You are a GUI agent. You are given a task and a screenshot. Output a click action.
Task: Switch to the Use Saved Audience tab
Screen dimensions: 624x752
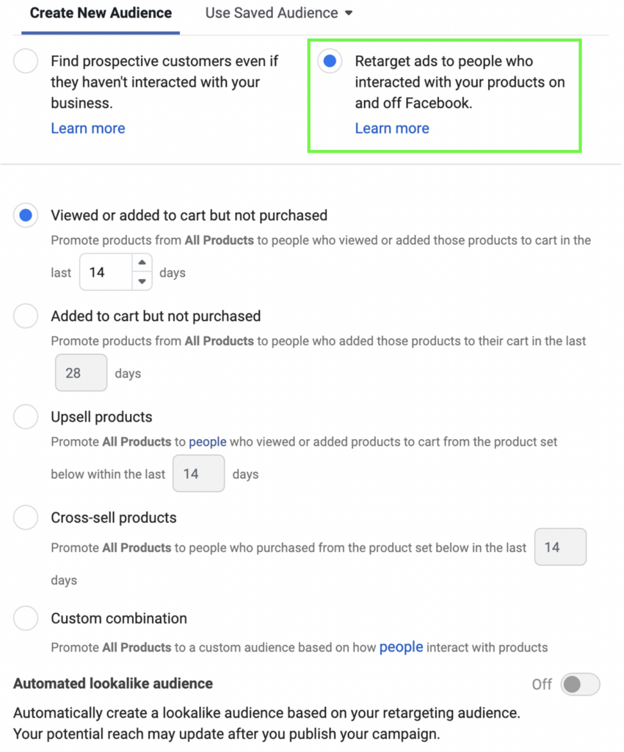[272, 12]
